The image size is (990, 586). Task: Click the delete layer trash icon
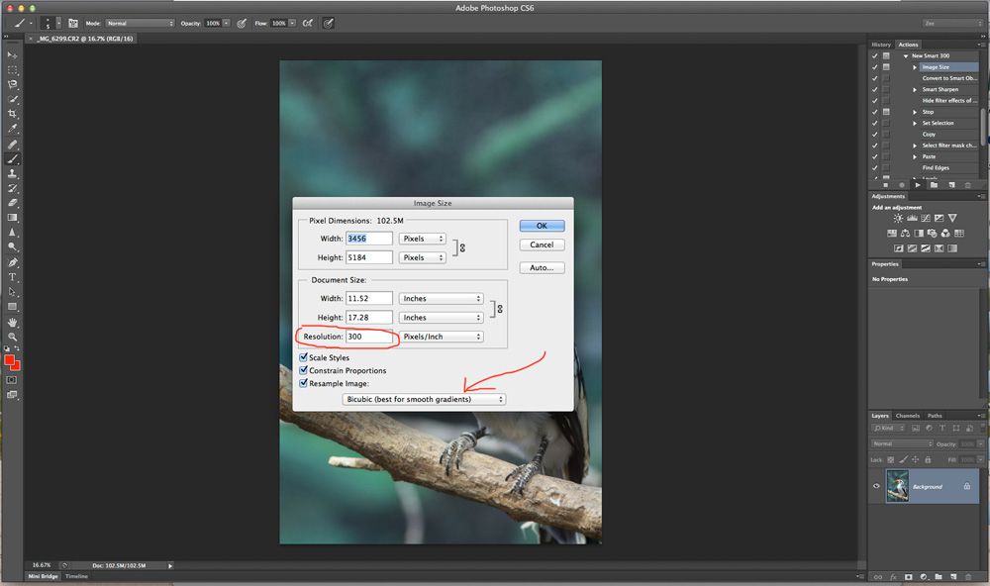(x=968, y=576)
